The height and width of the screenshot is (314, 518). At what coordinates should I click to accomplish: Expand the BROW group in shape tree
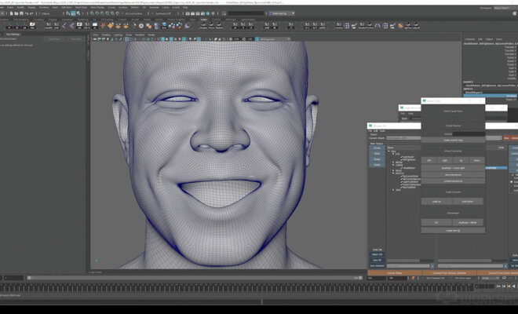393,162
